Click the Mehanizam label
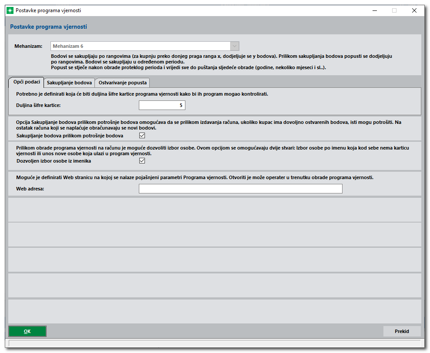This screenshot has width=430, height=353. (x=28, y=46)
